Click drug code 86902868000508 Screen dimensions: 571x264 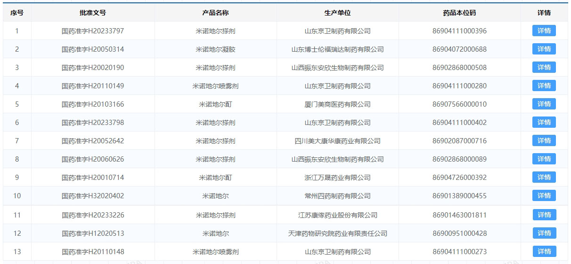pos(459,68)
